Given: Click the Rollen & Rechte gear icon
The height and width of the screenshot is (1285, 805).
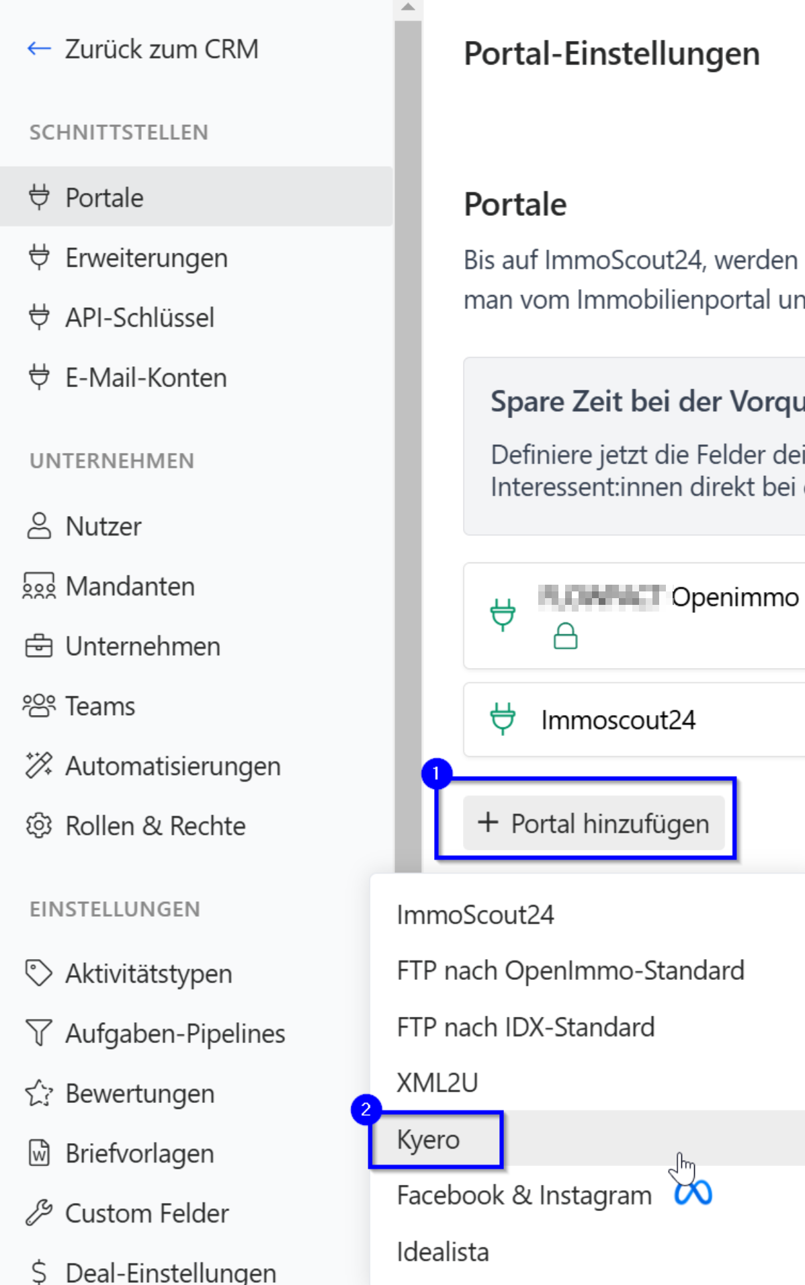Looking at the screenshot, I should click(39, 825).
